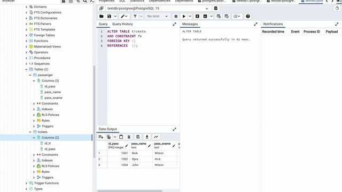The height and width of the screenshot is (192, 342).
Task: Collapse the passenger Columns (3) node
Action: pyautogui.click(x=34, y=81)
